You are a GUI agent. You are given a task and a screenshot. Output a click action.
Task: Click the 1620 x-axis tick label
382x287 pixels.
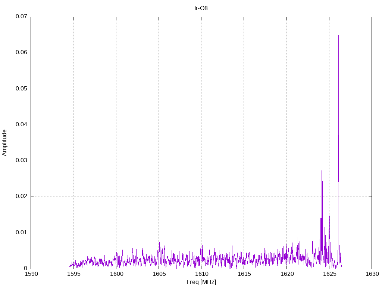pyautogui.click(x=287, y=274)
